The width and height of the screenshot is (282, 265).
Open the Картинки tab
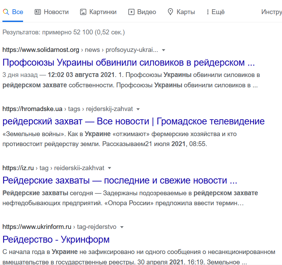[x=98, y=12]
